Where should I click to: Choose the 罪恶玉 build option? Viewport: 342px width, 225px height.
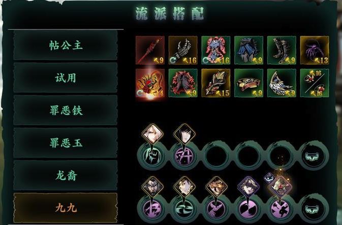(x=66, y=143)
